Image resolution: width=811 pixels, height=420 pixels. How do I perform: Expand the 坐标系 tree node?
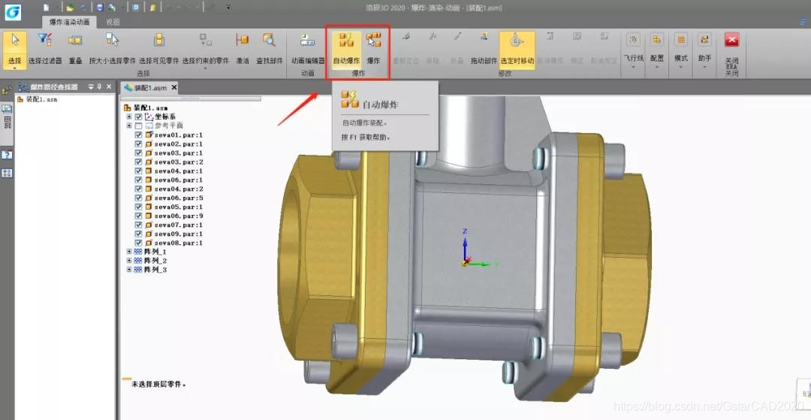129,117
